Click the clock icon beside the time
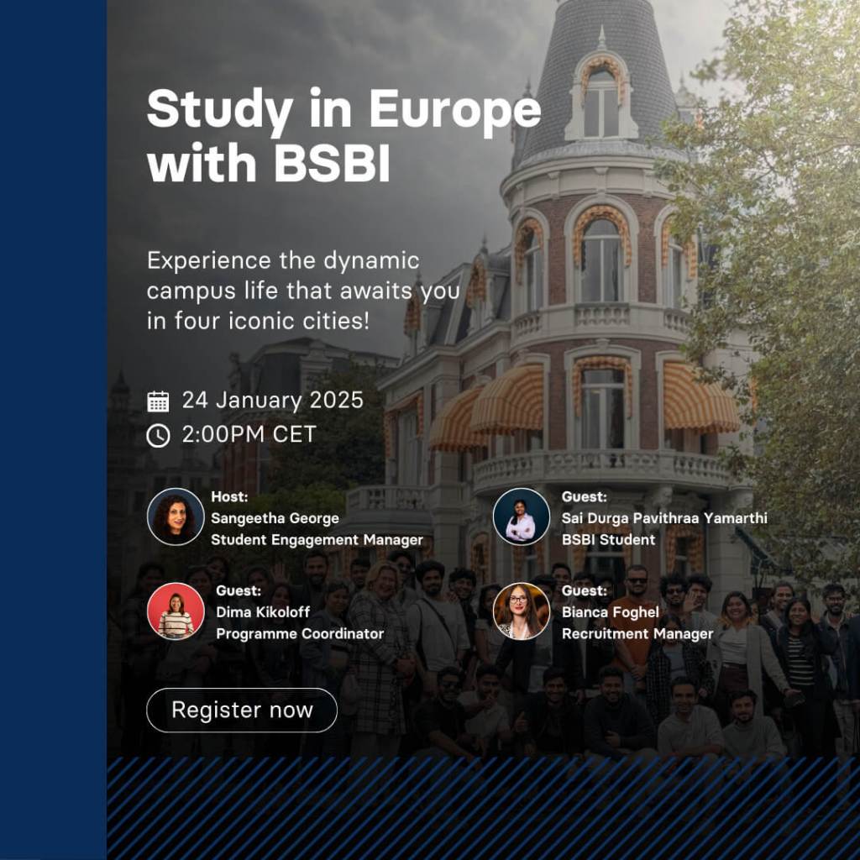 coord(158,436)
